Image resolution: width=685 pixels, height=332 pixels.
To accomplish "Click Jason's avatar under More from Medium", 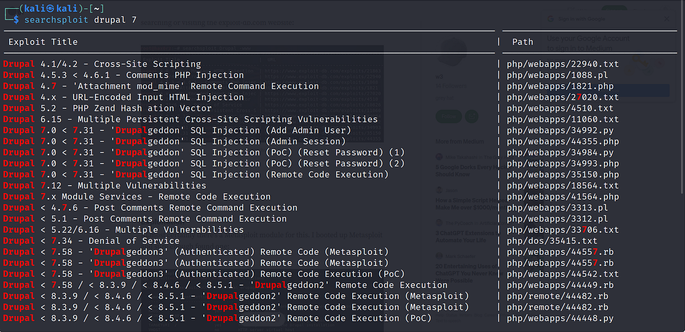I will (x=439, y=190).
